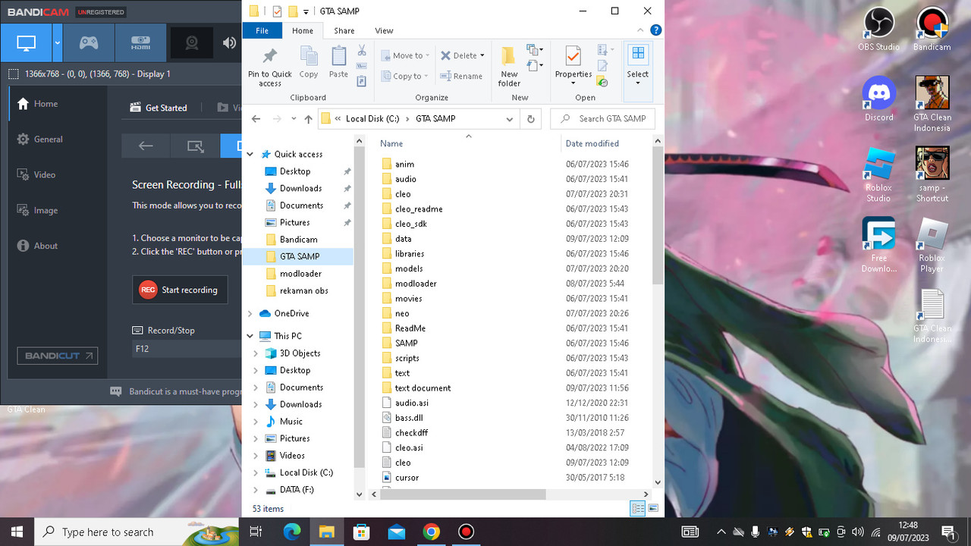
Task: Select the bass.dll file
Action: (x=409, y=418)
